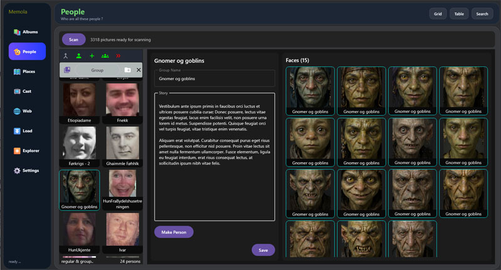Start scanning with the Scan button

point(73,39)
